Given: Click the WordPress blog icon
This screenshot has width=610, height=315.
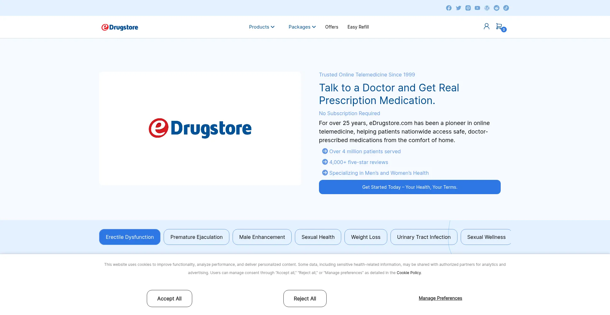Looking at the screenshot, I should [x=487, y=8].
